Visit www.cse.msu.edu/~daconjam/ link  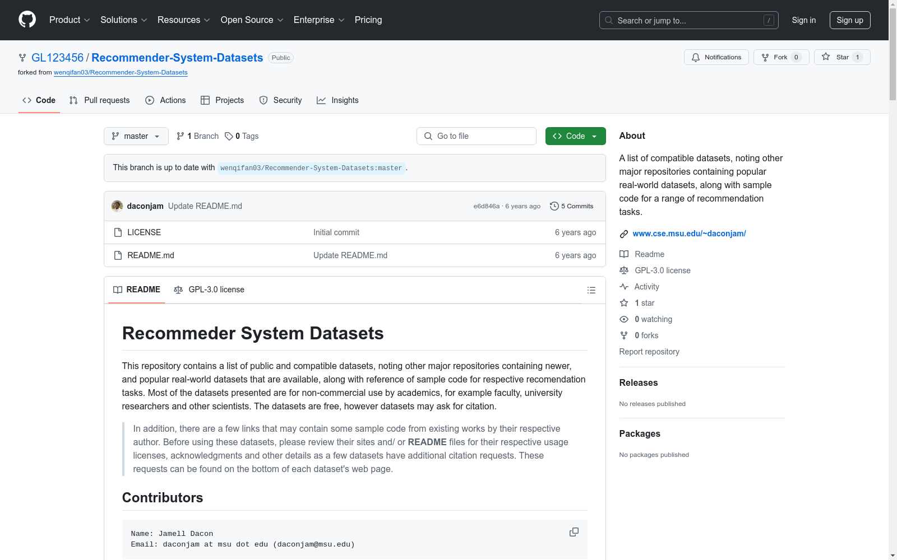[689, 234]
